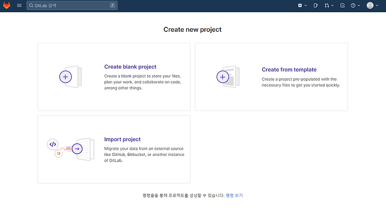Image resolution: width=386 pixels, height=214 pixels.
Task: Open the to-do list icon
Action: pos(342,6)
